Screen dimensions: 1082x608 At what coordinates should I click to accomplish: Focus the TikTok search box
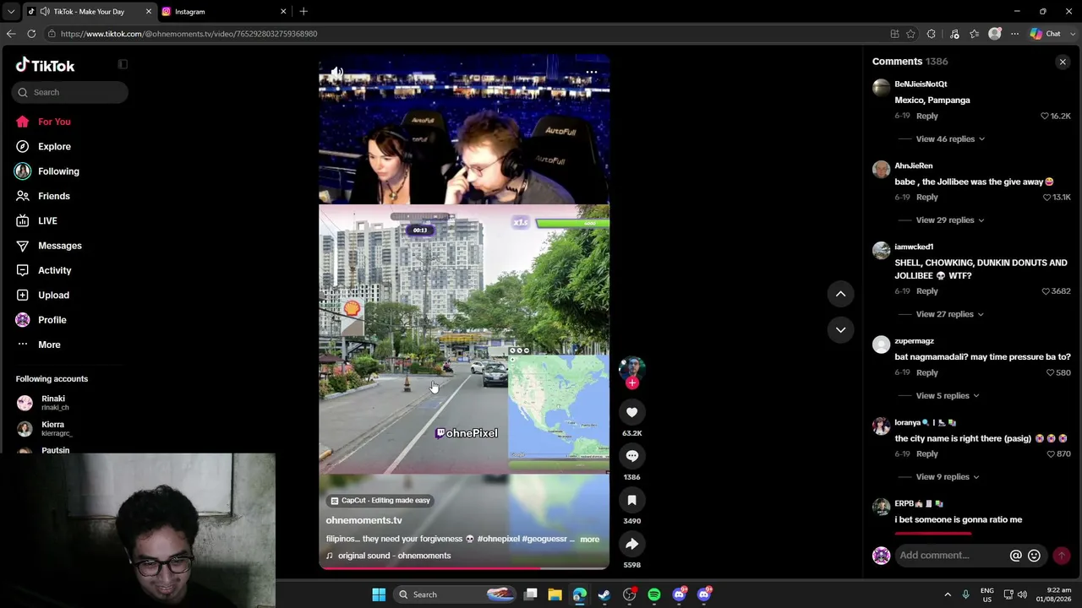coord(71,92)
